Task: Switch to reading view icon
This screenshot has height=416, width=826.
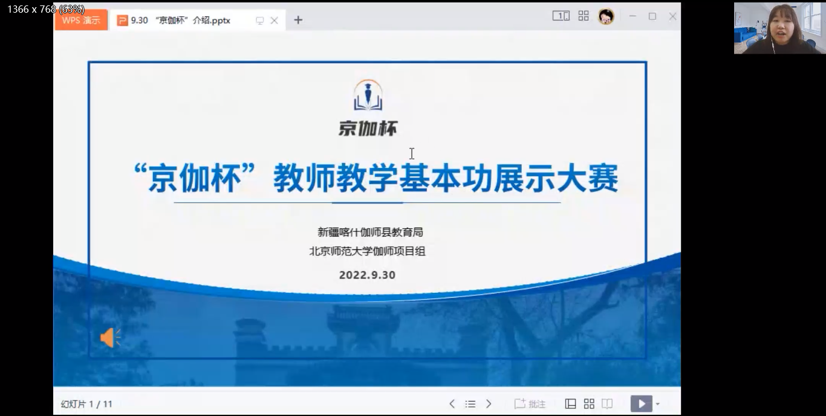Action: 607,404
